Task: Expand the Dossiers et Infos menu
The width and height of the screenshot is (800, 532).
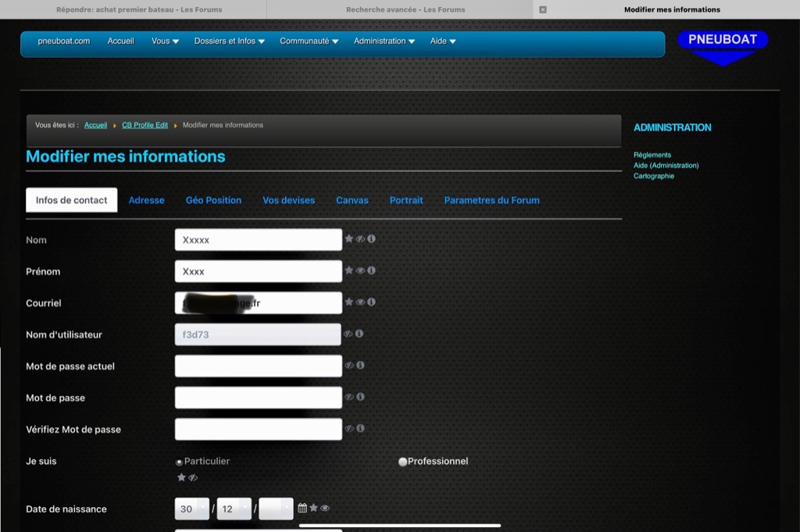Action: pyautogui.click(x=229, y=41)
